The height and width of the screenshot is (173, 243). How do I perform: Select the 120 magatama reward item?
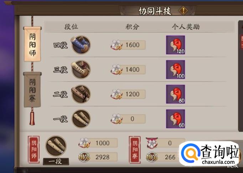click(175, 45)
